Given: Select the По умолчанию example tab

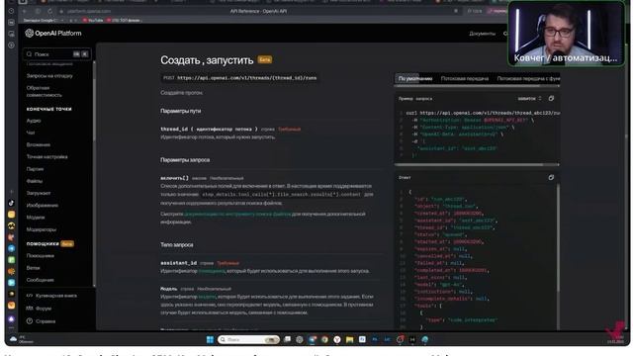Looking at the screenshot, I should coord(415,78).
